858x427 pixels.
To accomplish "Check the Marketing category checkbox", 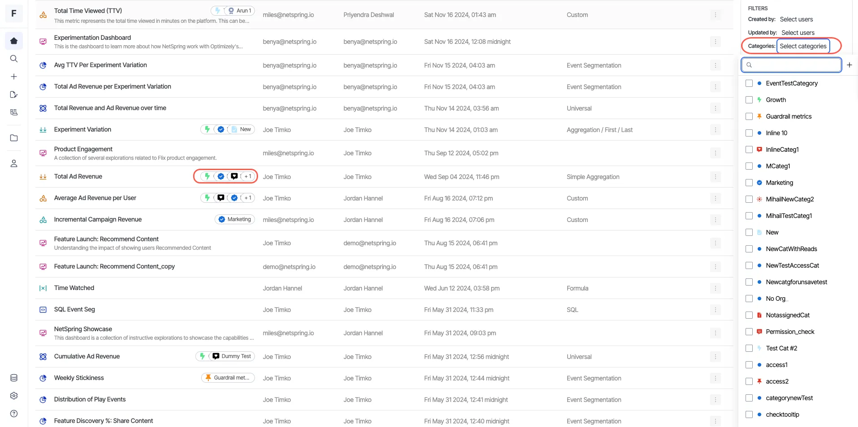I will click(749, 183).
